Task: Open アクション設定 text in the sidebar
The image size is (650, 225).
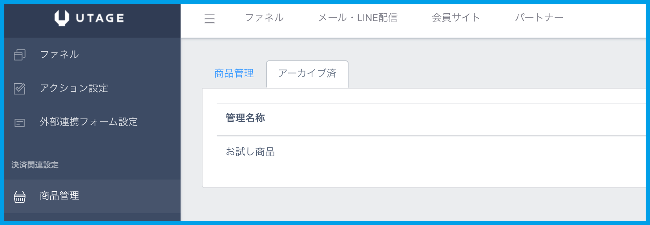Action: (74, 88)
